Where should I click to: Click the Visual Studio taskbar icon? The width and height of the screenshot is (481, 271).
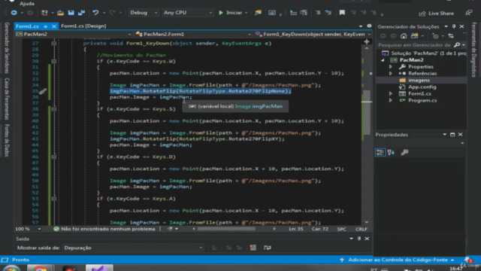coord(99,268)
